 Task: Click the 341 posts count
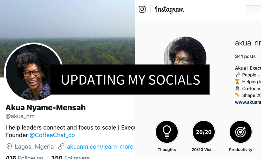(245, 56)
